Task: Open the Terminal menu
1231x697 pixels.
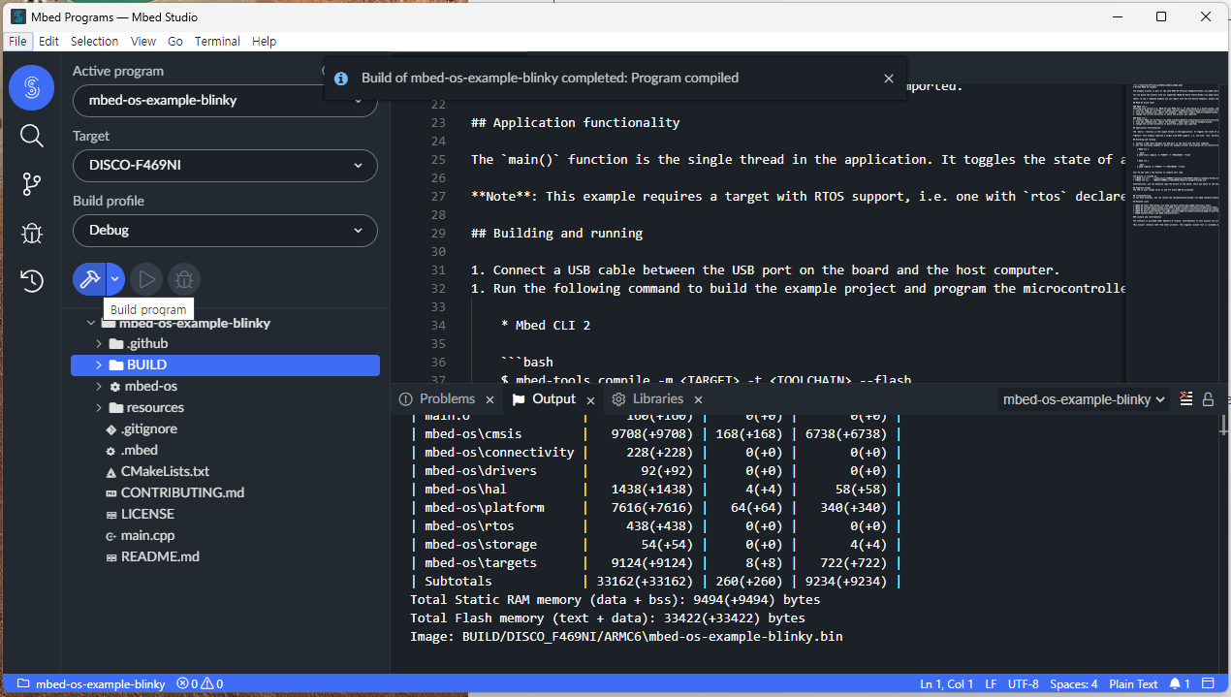Action: click(x=217, y=42)
